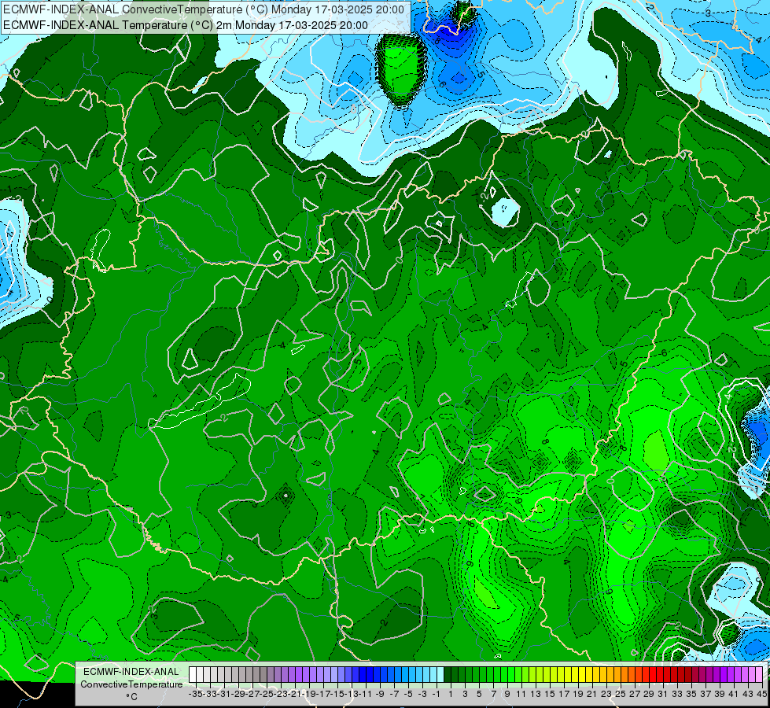Viewport: 770px width, 708px height.
Task: Click the bright green oval over the blue sea
Action: 402,69
